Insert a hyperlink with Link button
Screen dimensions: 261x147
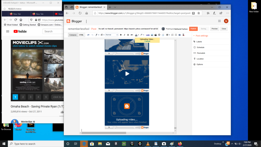[148, 35]
